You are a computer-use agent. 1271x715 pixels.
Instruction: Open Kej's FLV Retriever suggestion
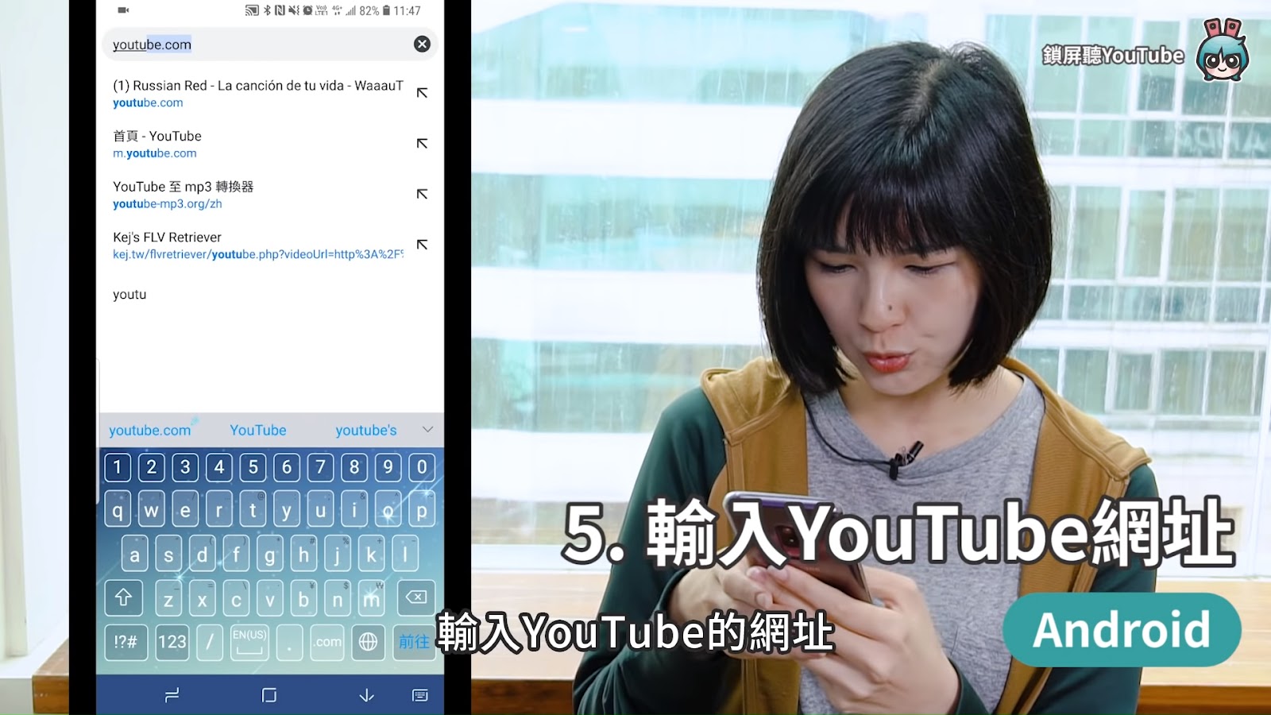click(x=258, y=245)
